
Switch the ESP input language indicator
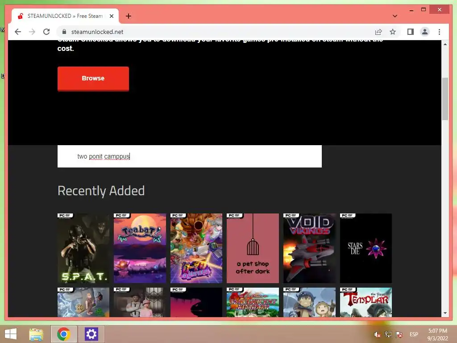(414, 335)
